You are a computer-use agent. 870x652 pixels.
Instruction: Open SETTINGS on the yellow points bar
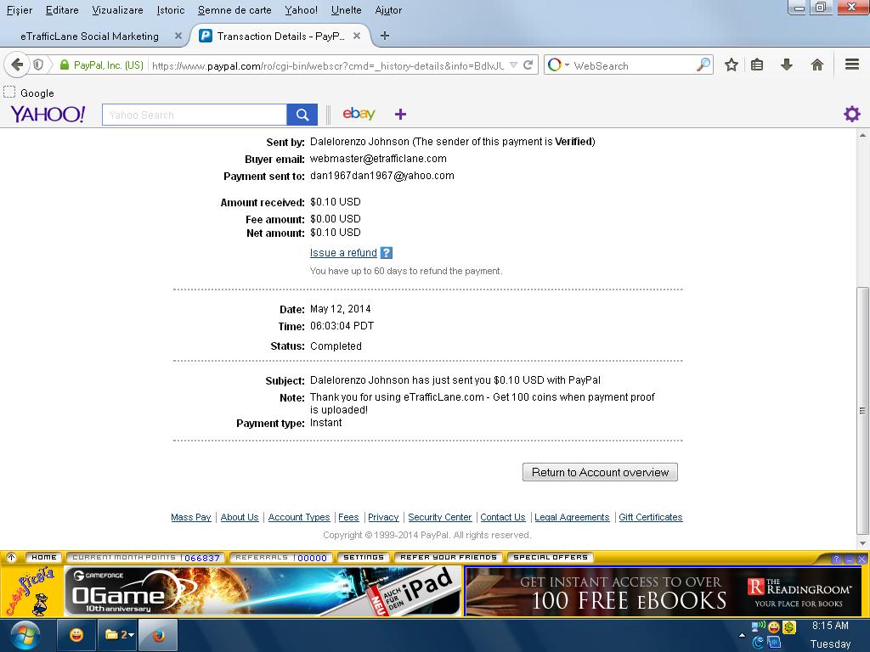[x=364, y=557]
